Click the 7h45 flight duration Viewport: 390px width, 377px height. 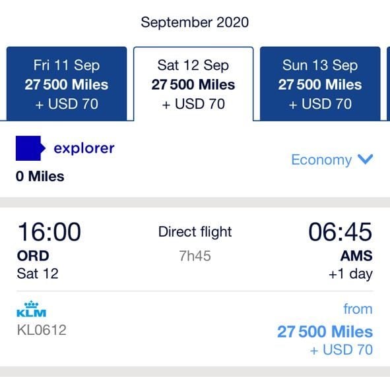(x=195, y=256)
